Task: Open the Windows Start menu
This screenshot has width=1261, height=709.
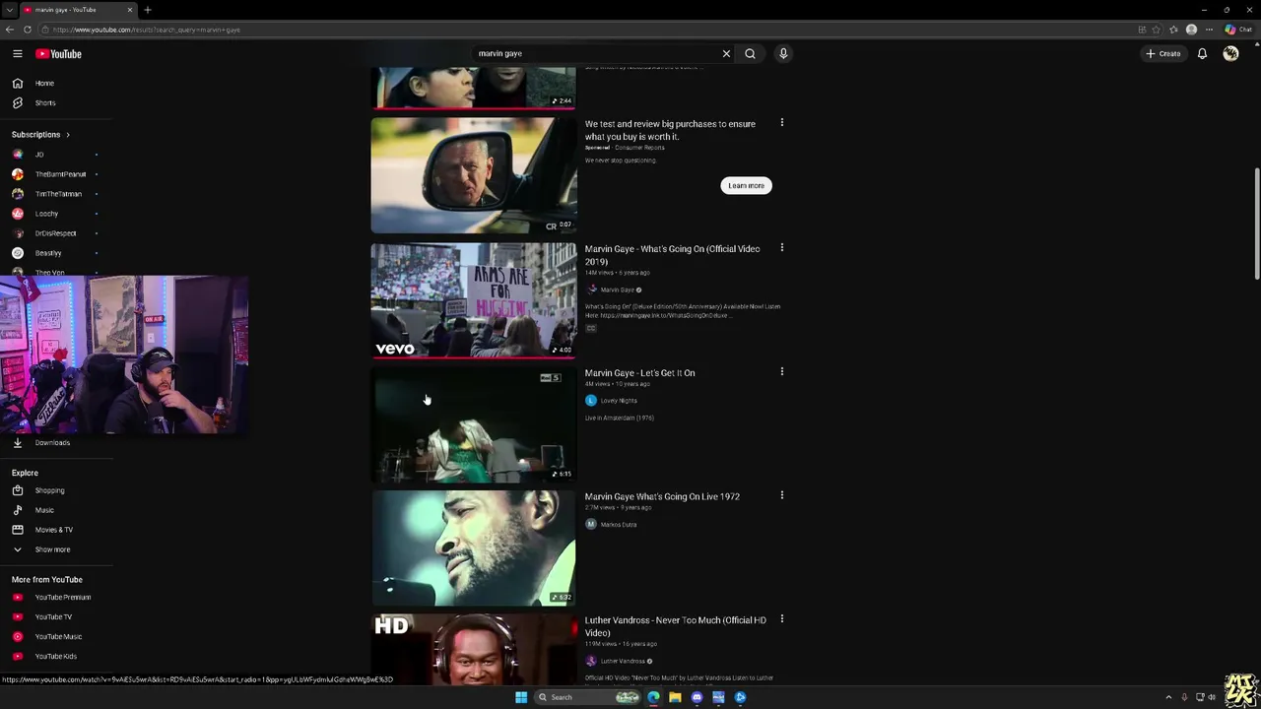Action: [521, 697]
